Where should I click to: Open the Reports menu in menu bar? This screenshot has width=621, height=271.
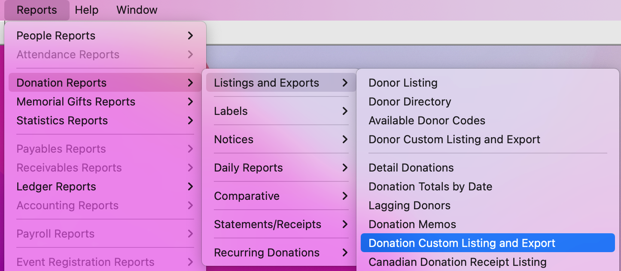click(x=37, y=10)
